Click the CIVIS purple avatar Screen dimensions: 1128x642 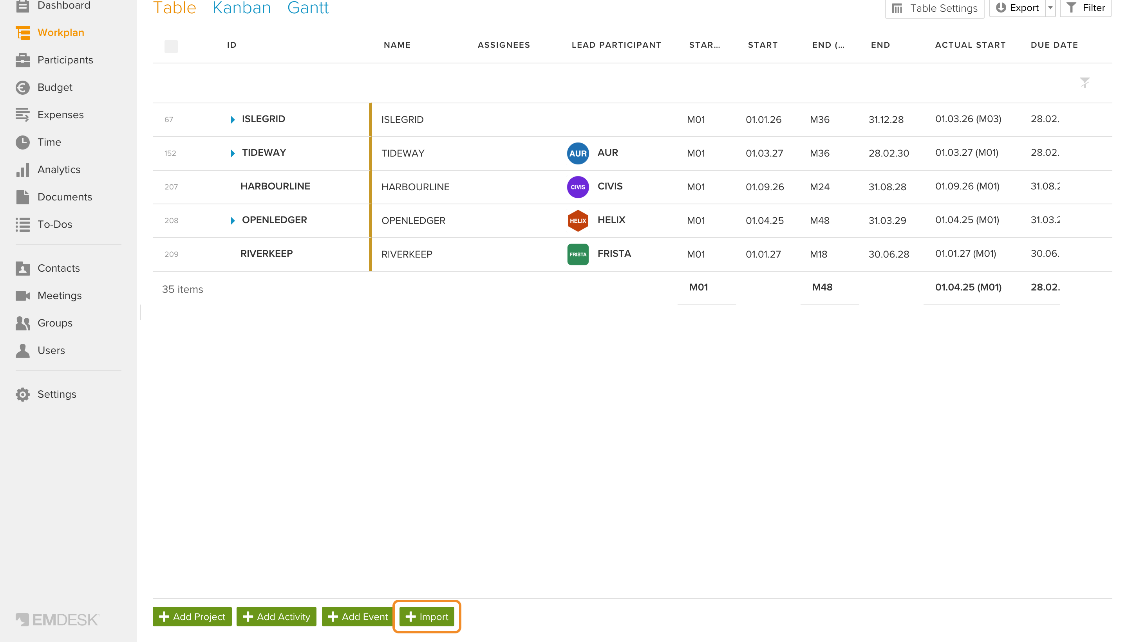[577, 187]
